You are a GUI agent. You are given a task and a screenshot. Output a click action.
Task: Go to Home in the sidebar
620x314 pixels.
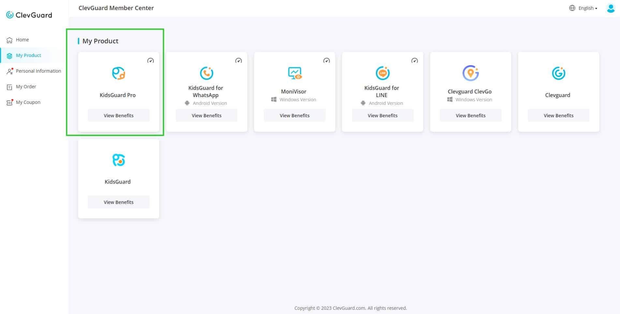[22, 40]
